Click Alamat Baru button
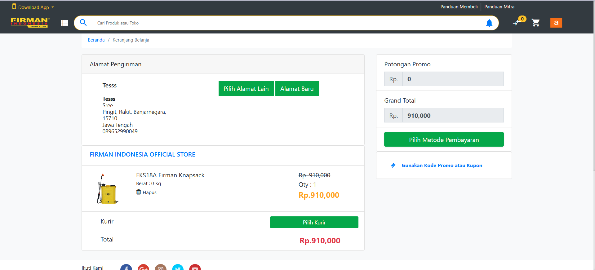 click(297, 89)
